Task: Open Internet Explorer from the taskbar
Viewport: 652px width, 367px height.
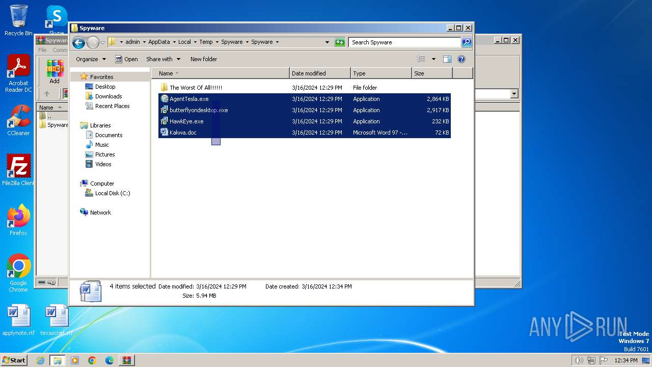Action: click(40, 360)
